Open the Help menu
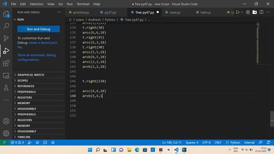 (96, 4)
